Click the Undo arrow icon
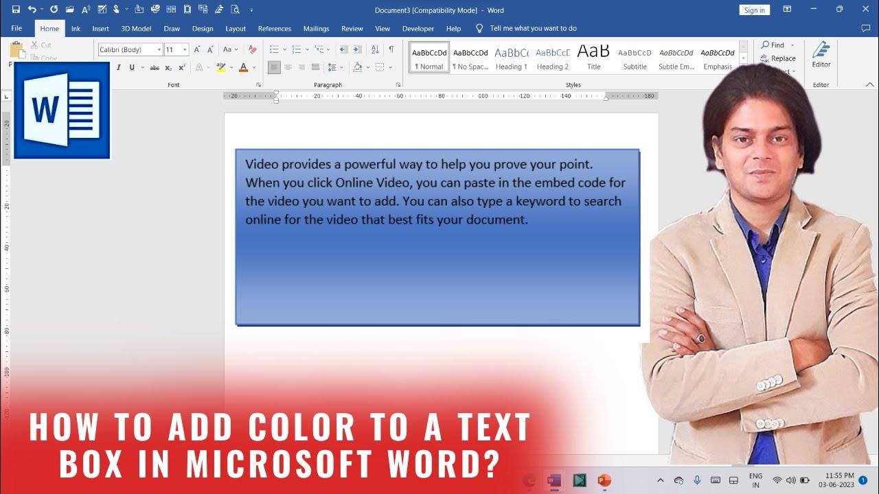 tap(32, 10)
